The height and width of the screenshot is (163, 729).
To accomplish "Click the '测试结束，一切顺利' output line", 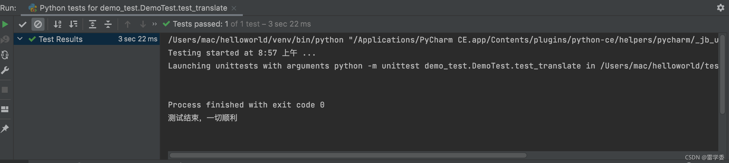I will [x=202, y=118].
